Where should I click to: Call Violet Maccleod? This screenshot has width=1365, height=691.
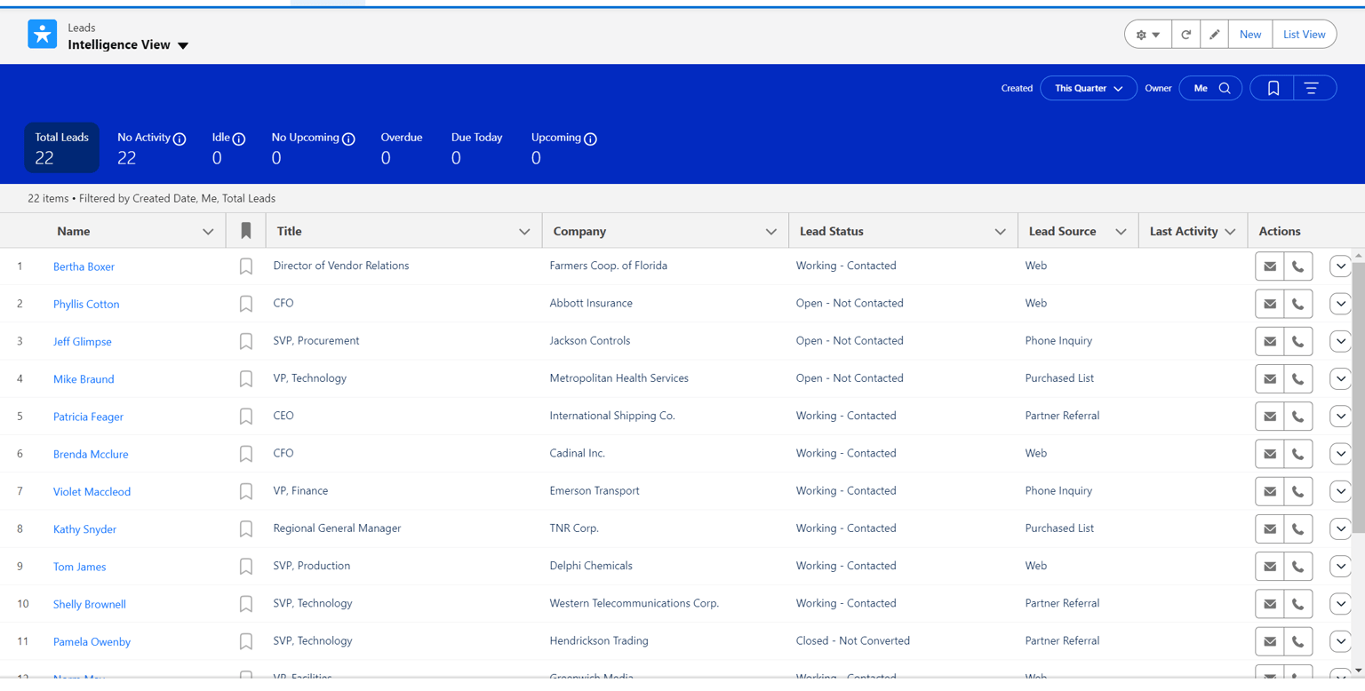[x=1298, y=491]
